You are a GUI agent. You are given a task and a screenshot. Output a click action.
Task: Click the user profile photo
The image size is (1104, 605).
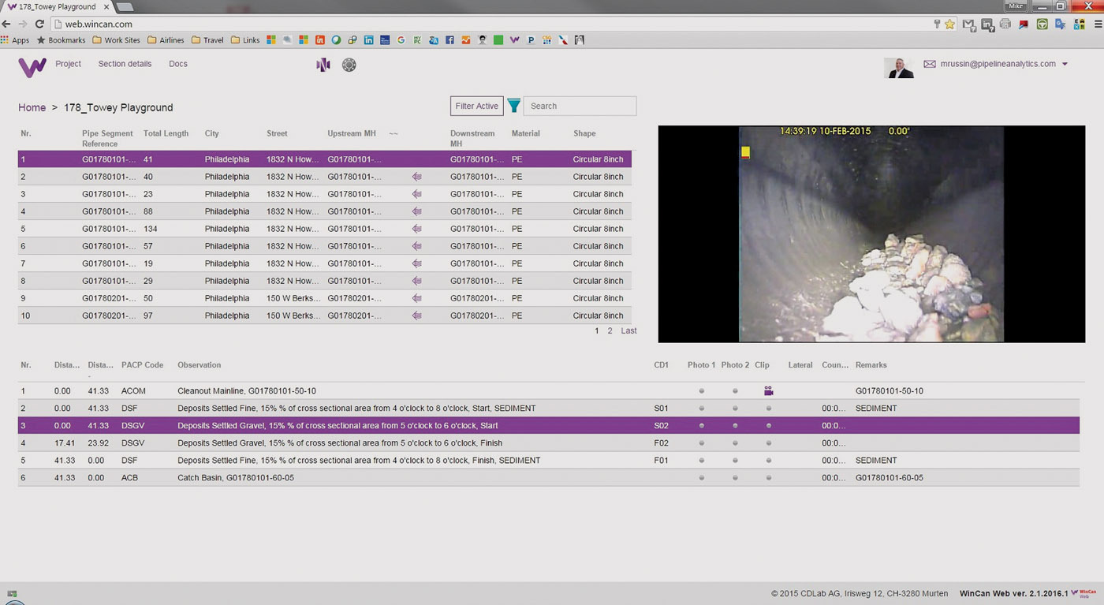click(x=900, y=68)
